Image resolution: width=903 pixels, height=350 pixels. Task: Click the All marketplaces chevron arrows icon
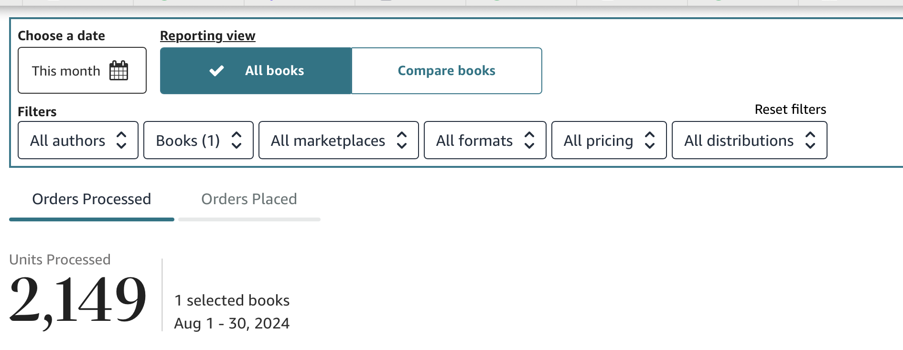[x=402, y=141]
